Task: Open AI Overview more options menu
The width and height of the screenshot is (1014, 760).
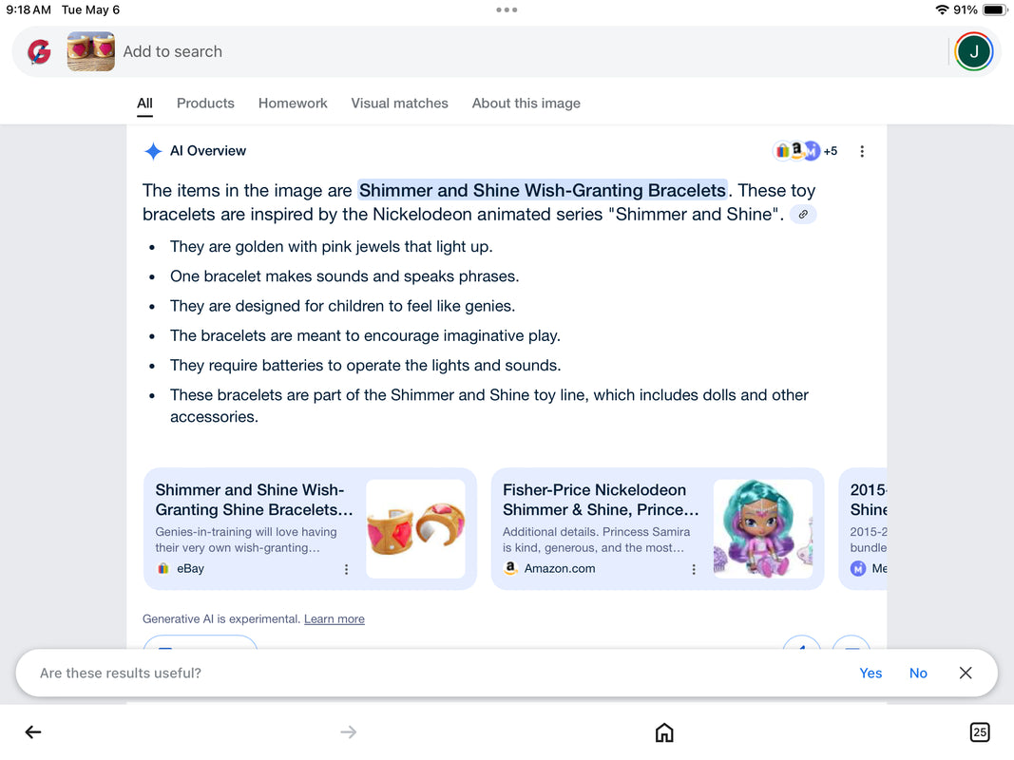Action: (x=862, y=151)
